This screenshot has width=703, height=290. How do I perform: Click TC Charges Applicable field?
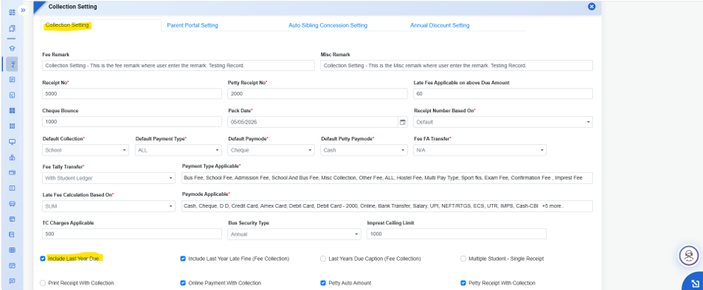tap(132, 234)
